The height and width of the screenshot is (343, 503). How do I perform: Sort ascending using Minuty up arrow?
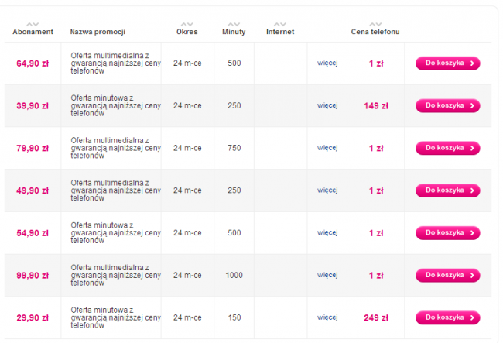pyautogui.click(x=231, y=24)
